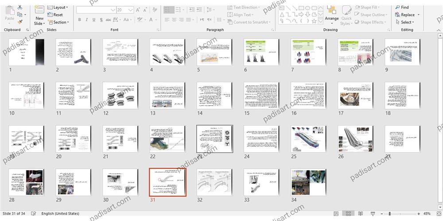
Task: Toggle Underline formatting
Action: pyautogui.click(x=94, y=19)
